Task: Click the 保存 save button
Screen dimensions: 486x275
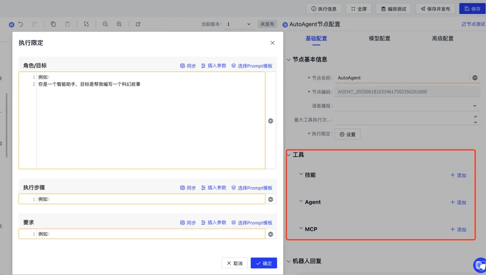Action: click(x=472, y=8)
